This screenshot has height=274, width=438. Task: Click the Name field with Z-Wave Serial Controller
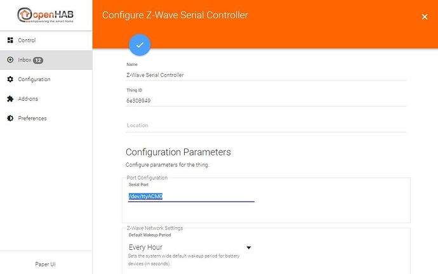(265, 75)
